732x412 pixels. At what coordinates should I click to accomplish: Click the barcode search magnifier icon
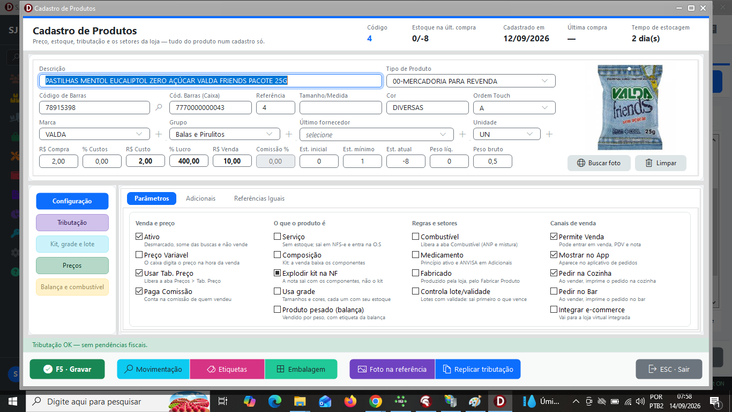(x=158, y=107)
